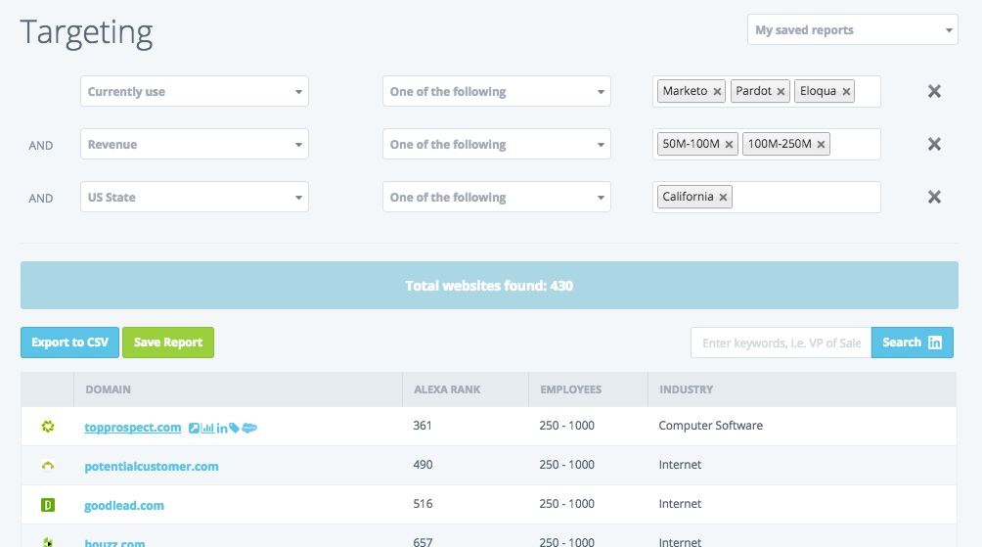Click the keywords search input field

781,342
